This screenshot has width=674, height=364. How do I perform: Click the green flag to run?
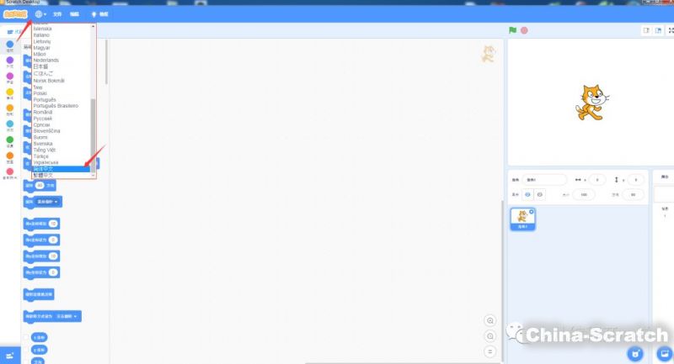click(x=512, y=30)
